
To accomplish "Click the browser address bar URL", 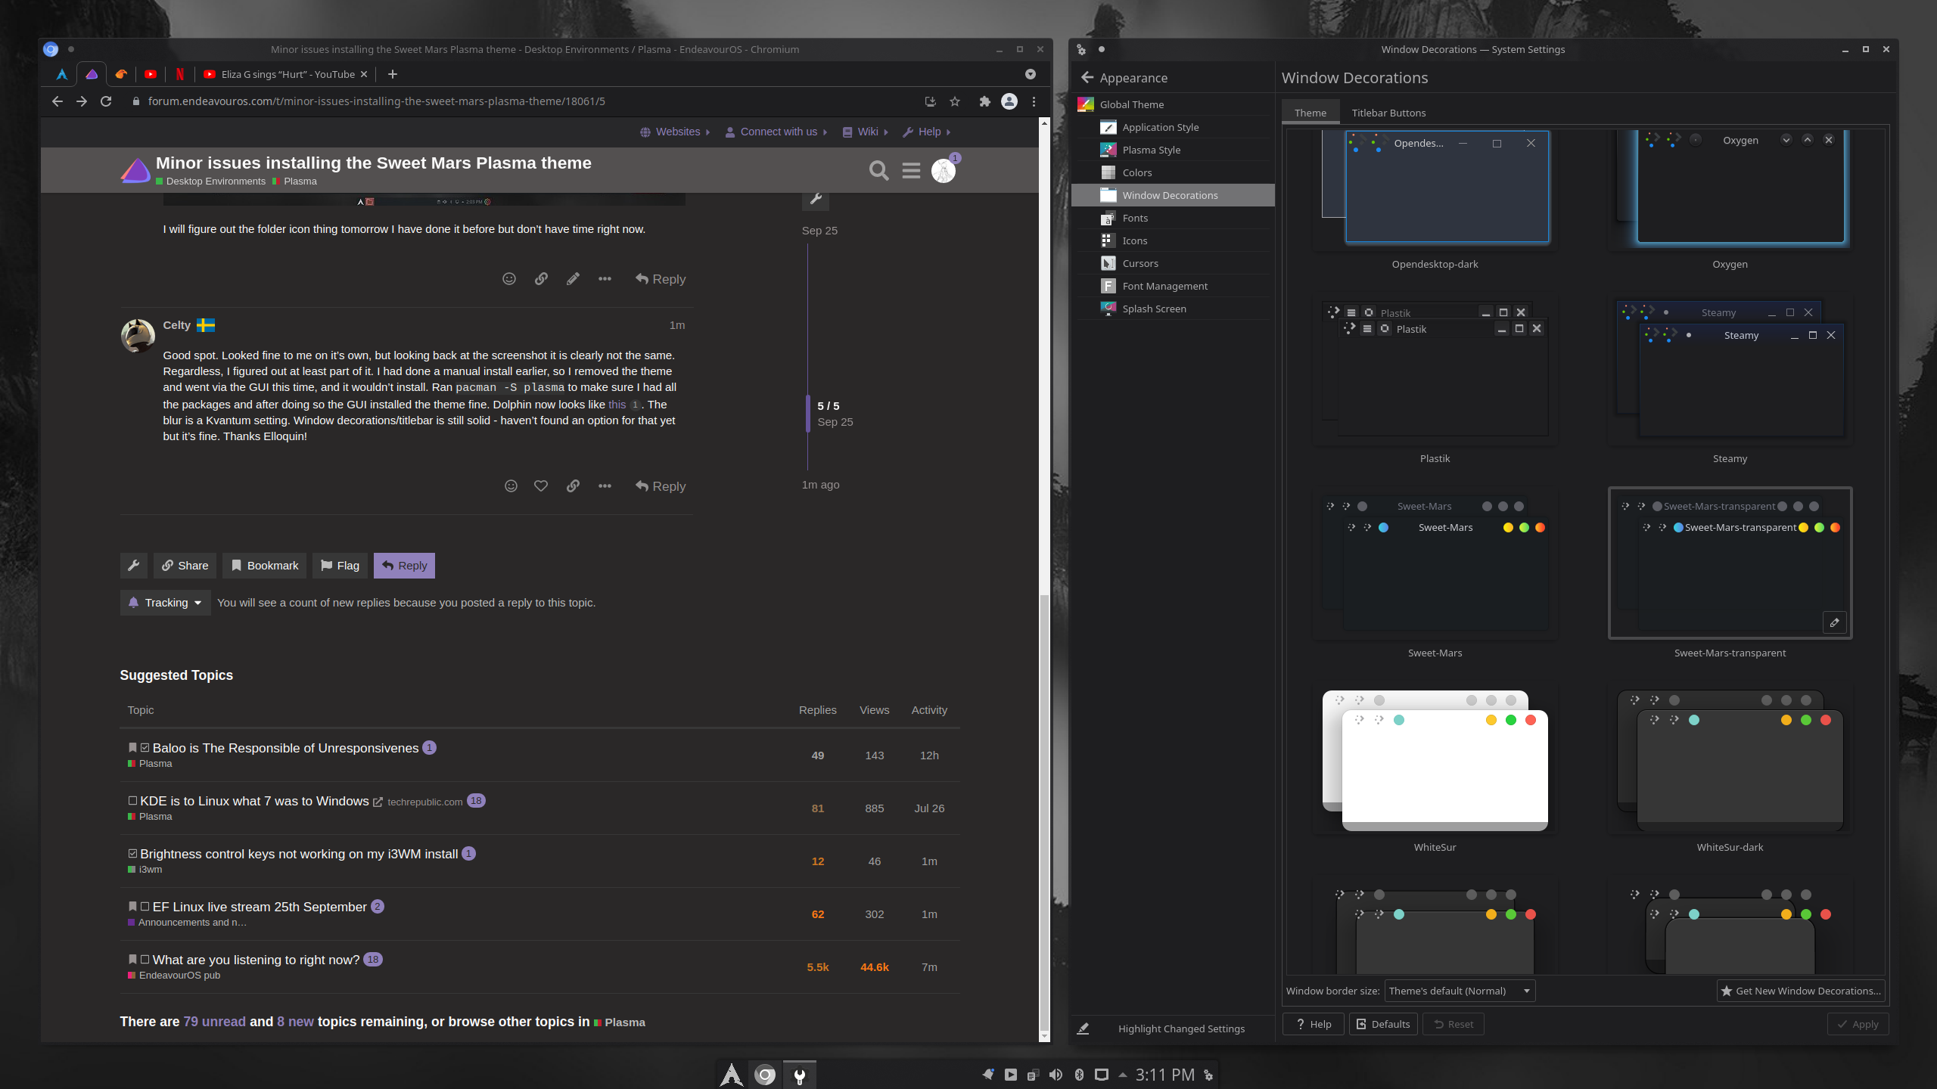I will 376,101.
